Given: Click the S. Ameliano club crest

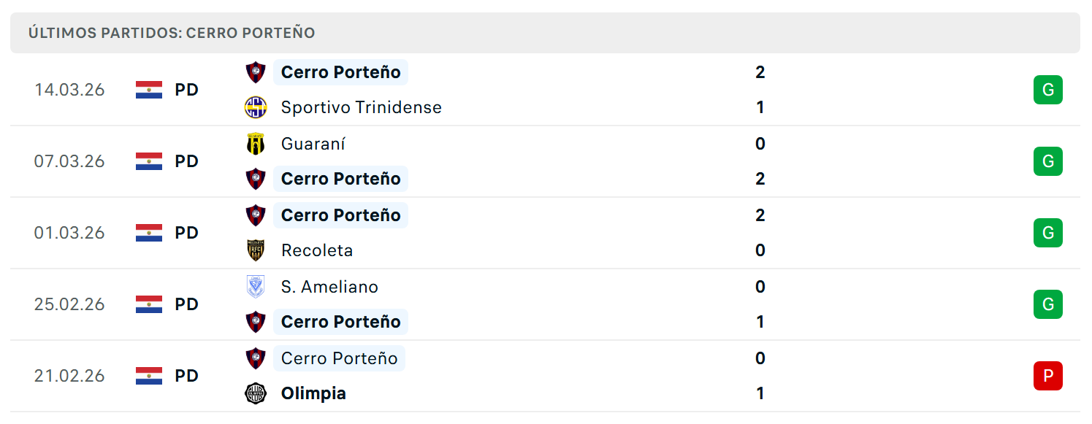Looking at the screenshot, I should tap(256, 287).
